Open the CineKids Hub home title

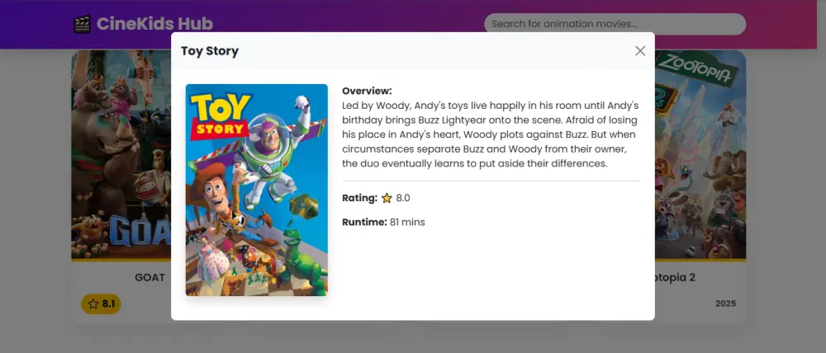[154, 24]
